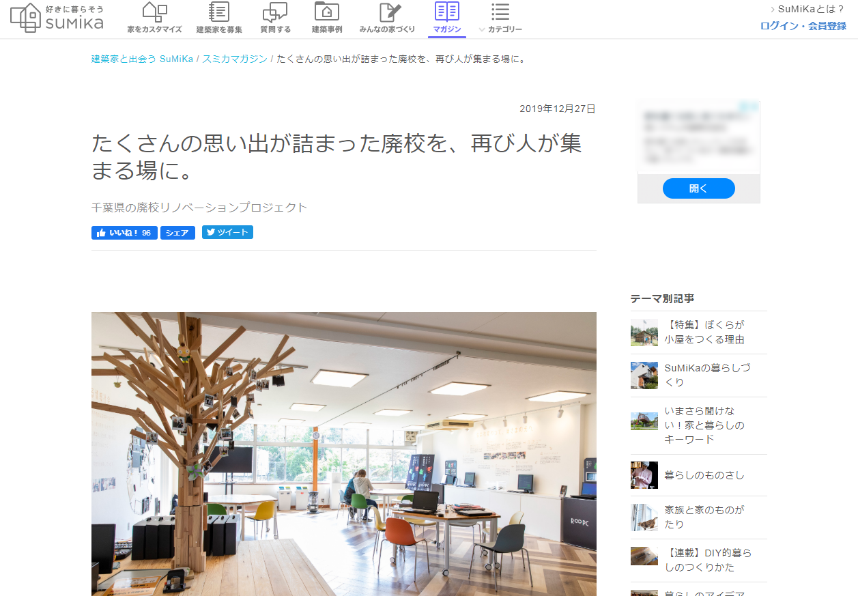Click the renovated school interior photo
This screenshot has width=858, height=596.
[343, 453]
